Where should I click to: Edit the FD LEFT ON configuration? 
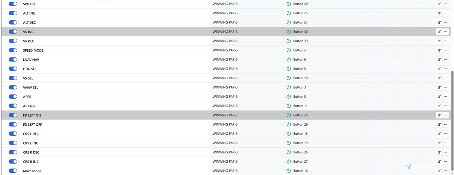tap(439, 115)
